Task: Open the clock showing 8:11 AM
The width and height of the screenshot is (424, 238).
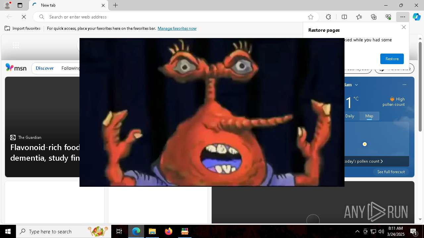Action: point(396,231)
